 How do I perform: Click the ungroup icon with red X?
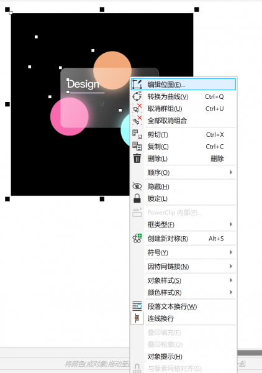[137, 108]
